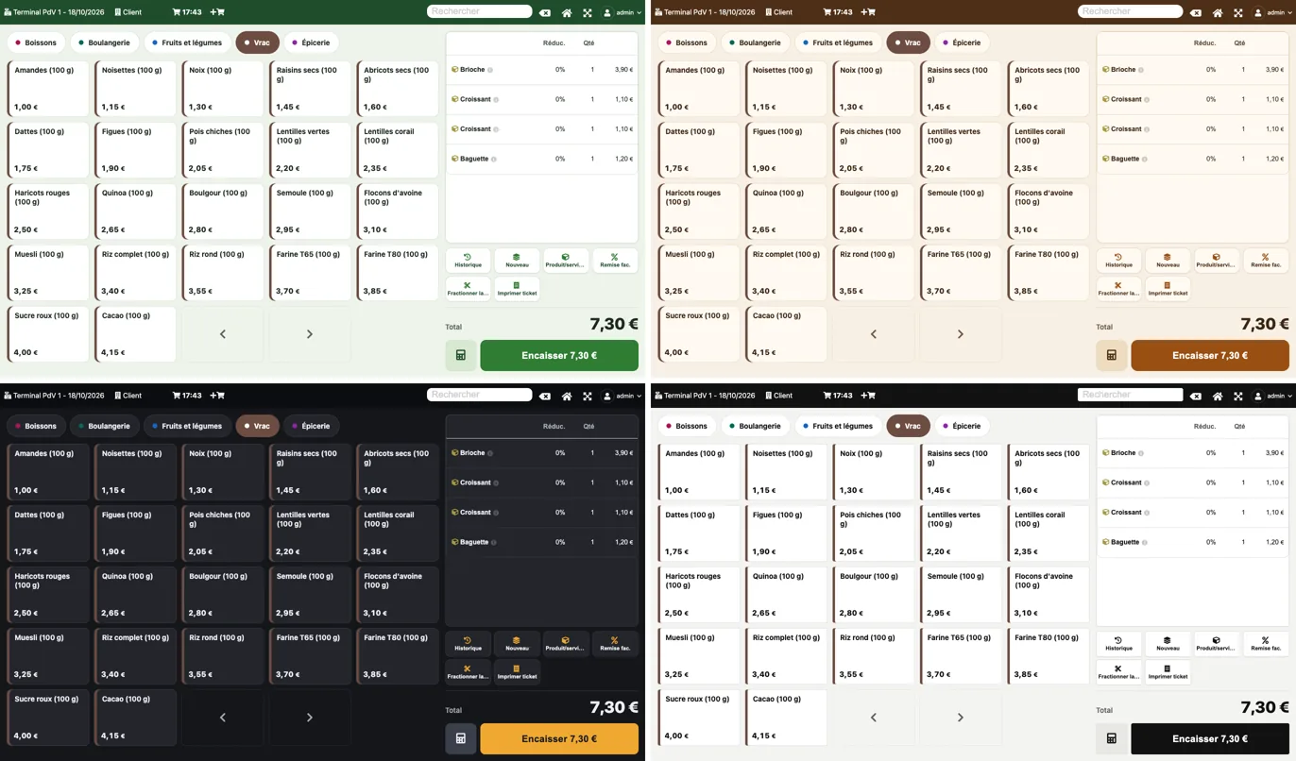Image resolution: width=1296 pixels, height=761 pixels.
Task: Go to next product page in green-themed terminal
Action: [x=310, y=334]
